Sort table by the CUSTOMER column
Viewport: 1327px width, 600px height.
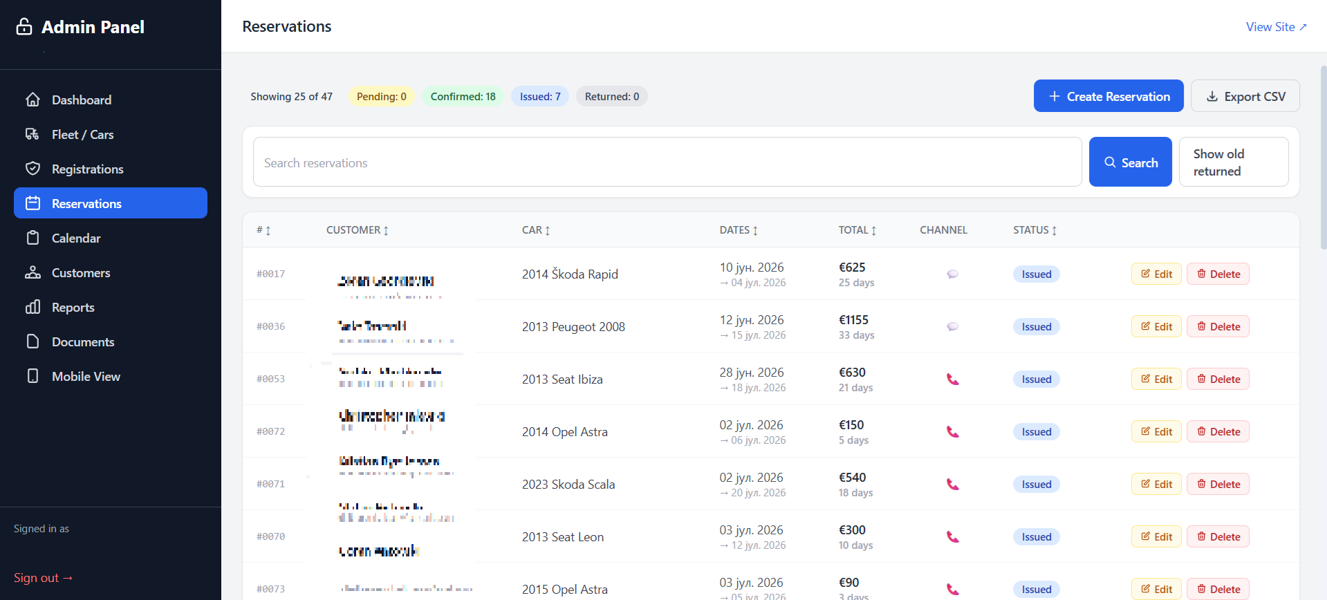point(358,230)
